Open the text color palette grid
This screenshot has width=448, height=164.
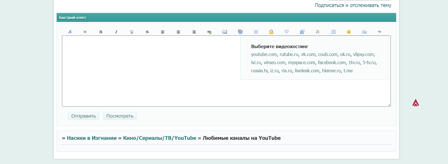pyautogui.click(x=318, y=32)
